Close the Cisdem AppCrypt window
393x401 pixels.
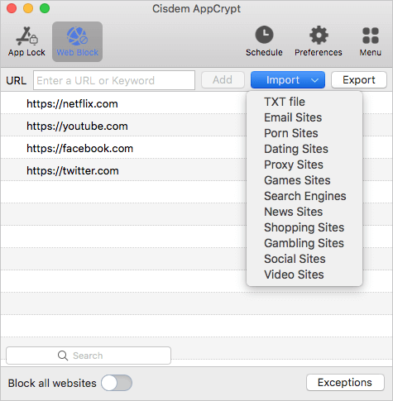point(12,8)
